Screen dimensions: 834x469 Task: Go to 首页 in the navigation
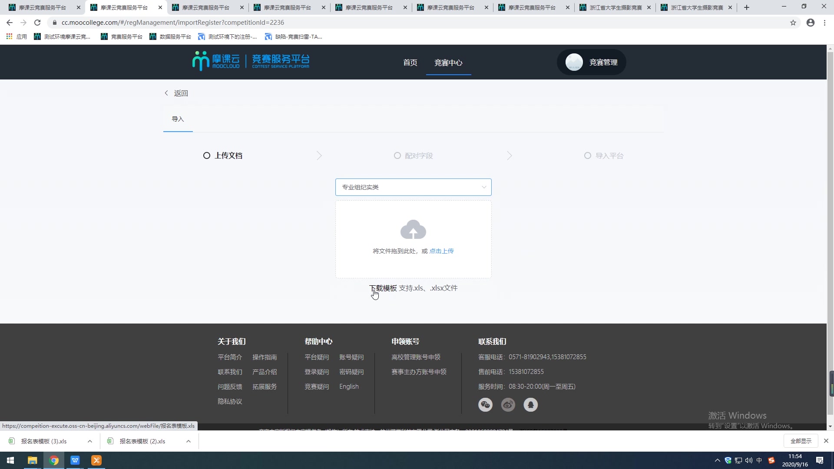(x=410, y=63)
